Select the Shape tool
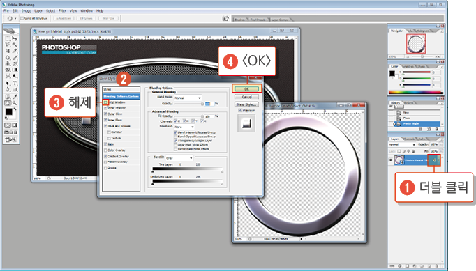This screenshot has width=476, height=271. click(15, 89)
